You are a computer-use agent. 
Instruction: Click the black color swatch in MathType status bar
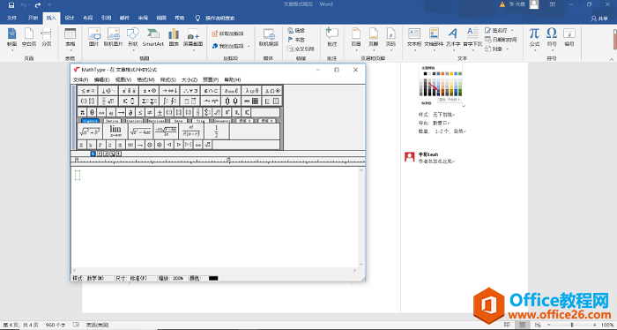pyautogui.click(x=213, y=279)
